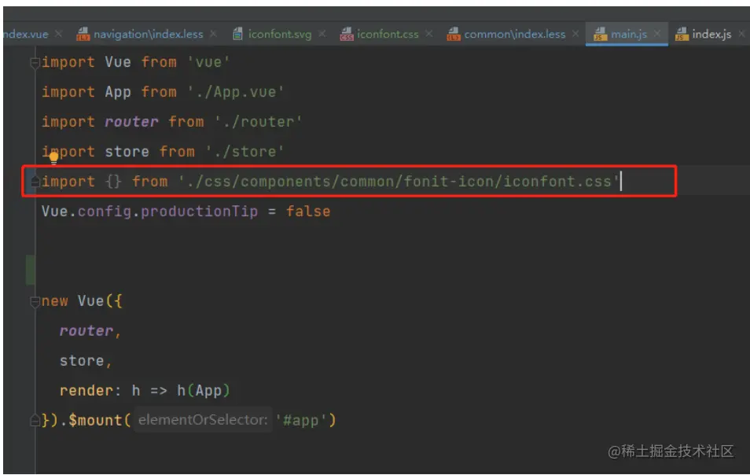Click the './store' import path
Viewport: 750px width, 475px height.
pyautogui.click(x=245, y=152)
